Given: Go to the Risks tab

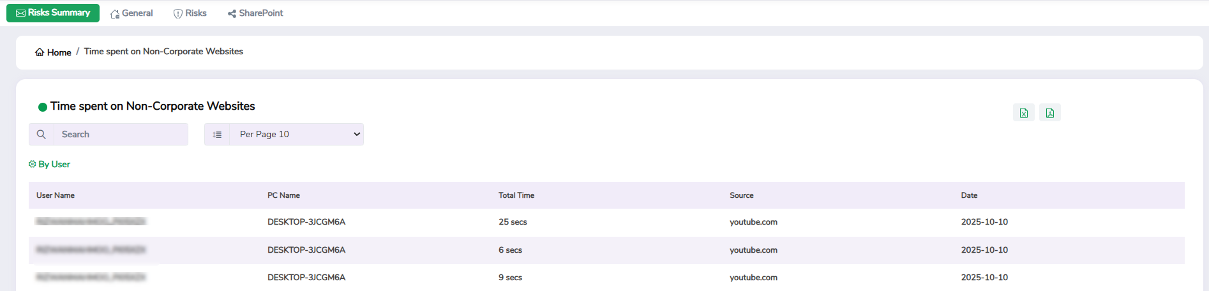Looking at the screenshot, I should click(190, 13).
